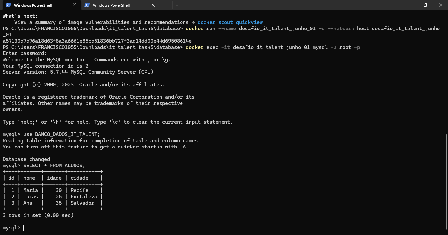Screen dimensions: 448x235
Task: Click 'Your MySQL connection id is 2' line
Action: pos(45,66)
